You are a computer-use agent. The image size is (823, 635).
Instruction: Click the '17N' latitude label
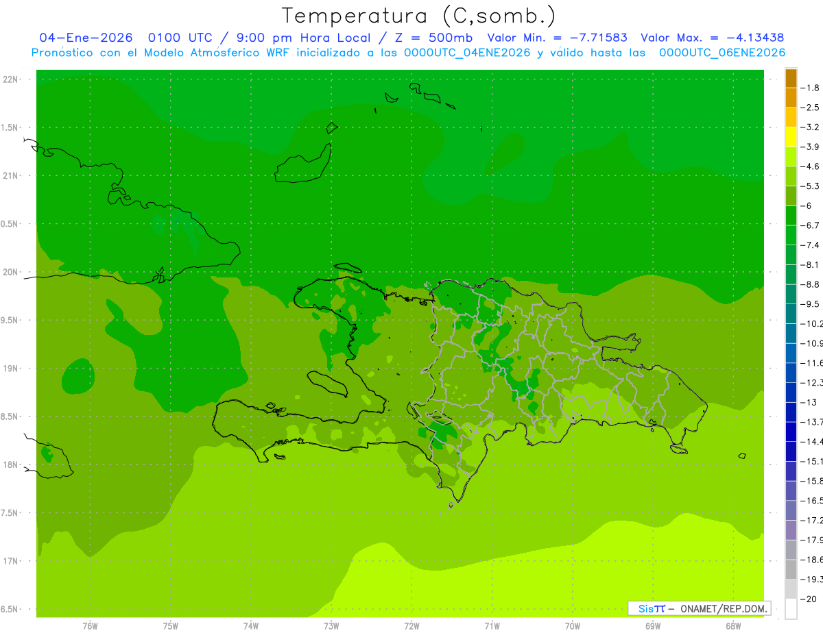tap(10, 561)
